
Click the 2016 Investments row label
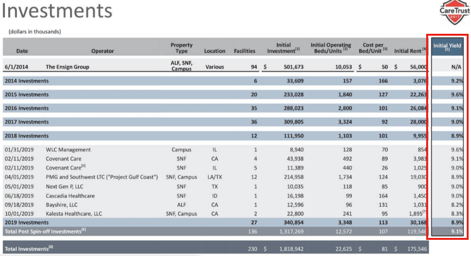pos(26,108)
